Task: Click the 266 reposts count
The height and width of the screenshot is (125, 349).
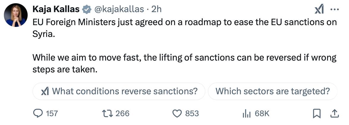Action: [x=122, y=113]
